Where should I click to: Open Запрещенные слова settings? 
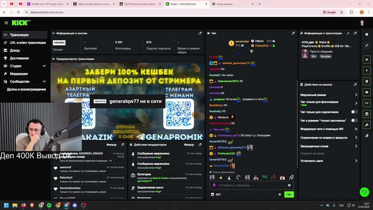click(329, 146)
